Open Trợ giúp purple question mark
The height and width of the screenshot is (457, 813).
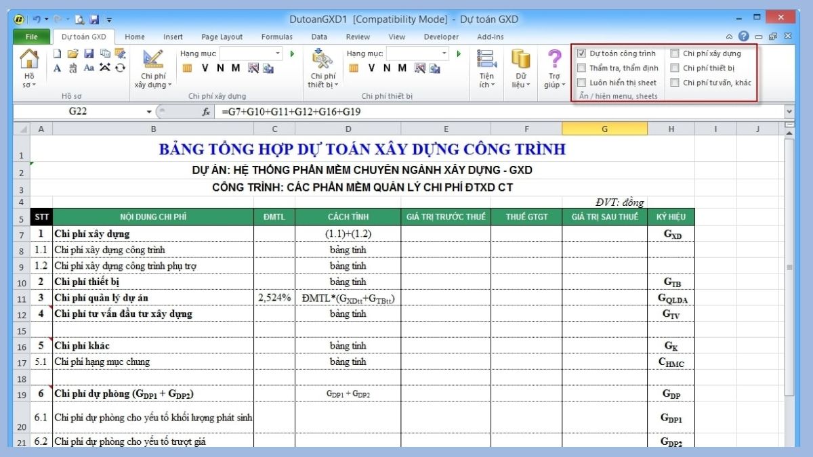(x=555, y=61)
